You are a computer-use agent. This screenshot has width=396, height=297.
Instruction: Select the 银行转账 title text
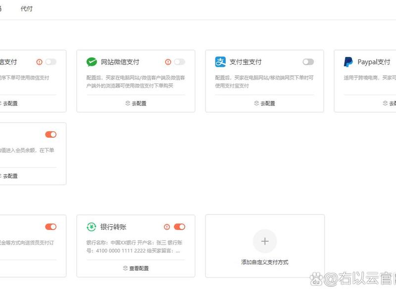point(113,227)
